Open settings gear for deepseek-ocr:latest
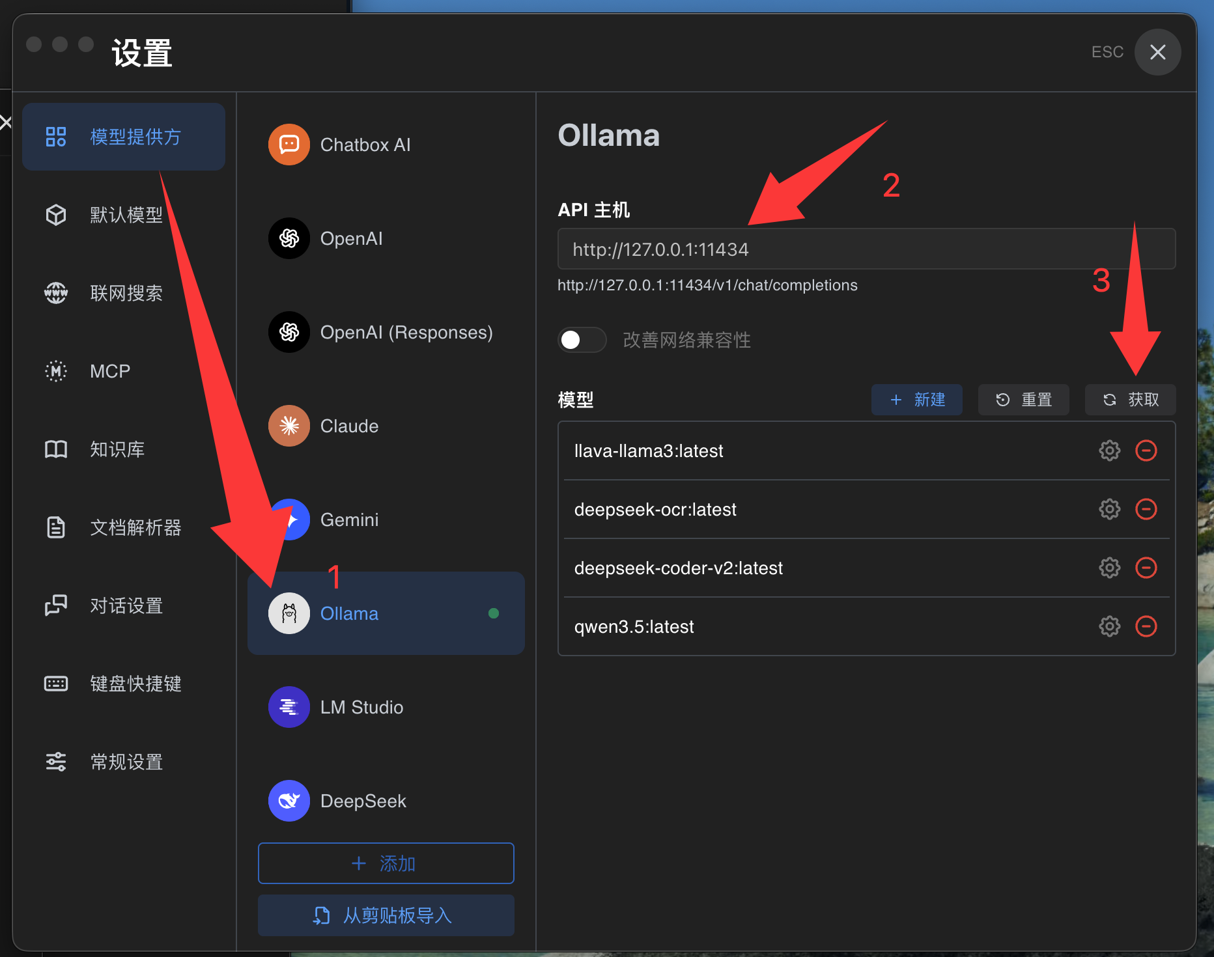This screenshot has width=1214, height=957. (1110, 509)
